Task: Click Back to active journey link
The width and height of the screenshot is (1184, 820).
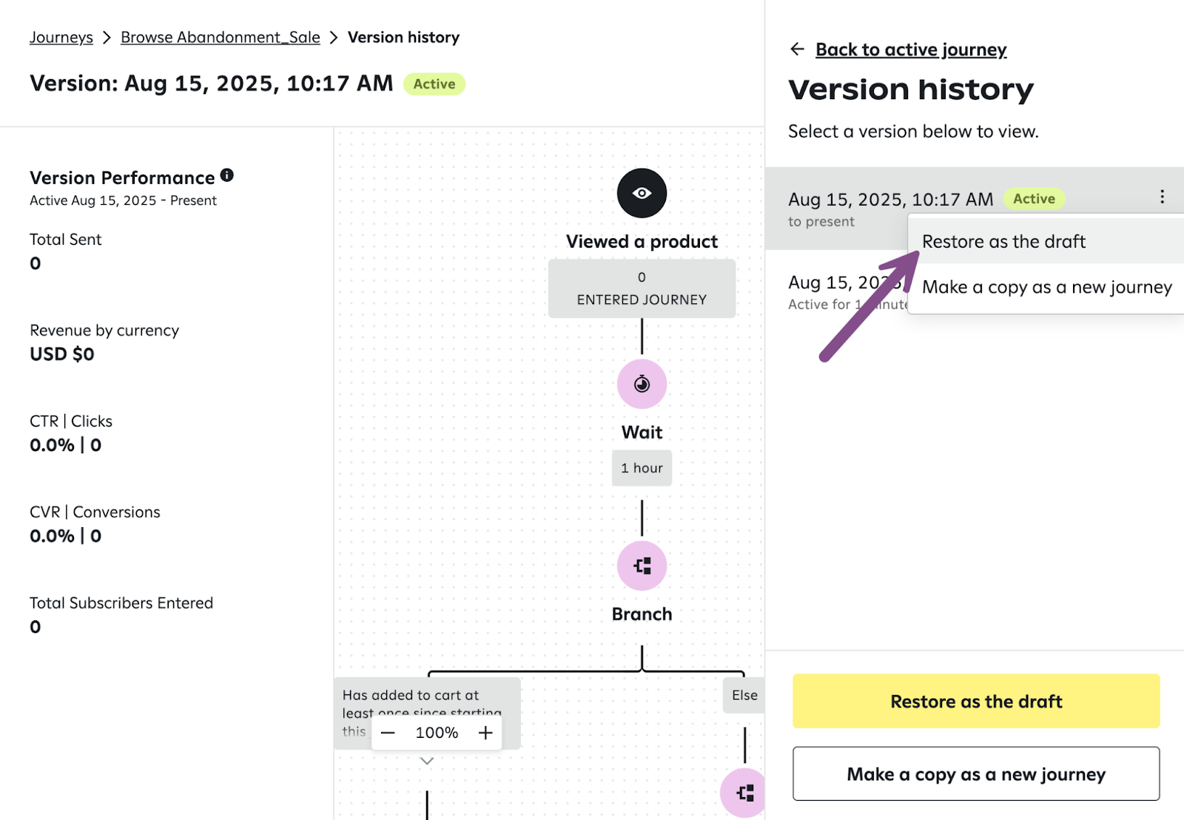Action: [911, 50]
